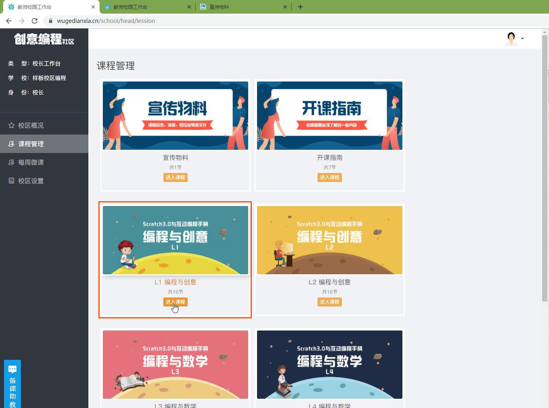Screen dimensions: 549x408
Task: Click the 宣传物料 course title text
Action: coord(176,158)
